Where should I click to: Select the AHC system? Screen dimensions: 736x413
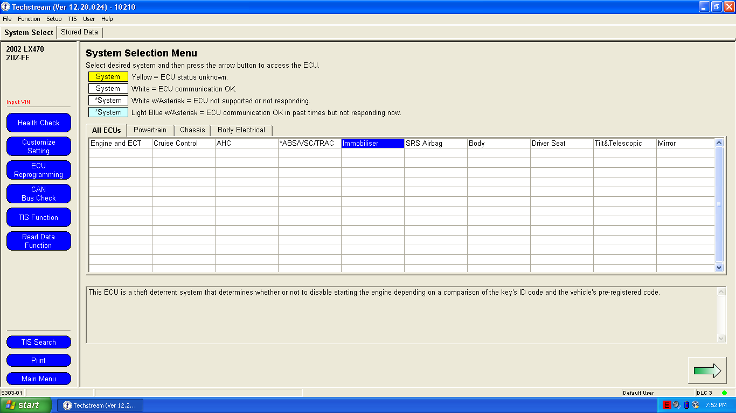click(247, 144)
